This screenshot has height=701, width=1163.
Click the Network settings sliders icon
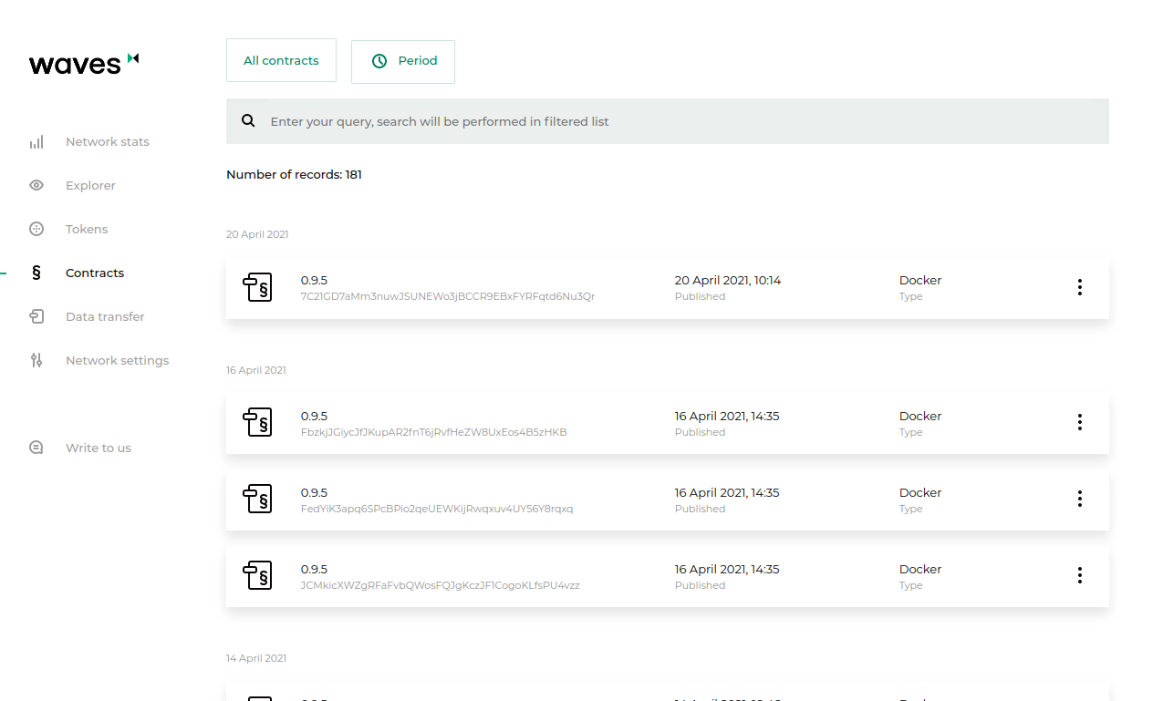click(x=36, y=361)
